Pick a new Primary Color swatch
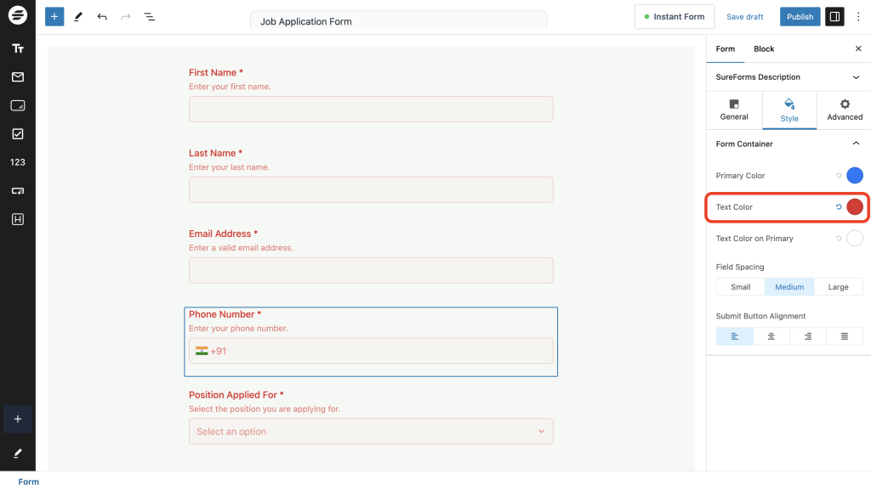This screenshot has height=490, width=871. click(x=854, y=175)
